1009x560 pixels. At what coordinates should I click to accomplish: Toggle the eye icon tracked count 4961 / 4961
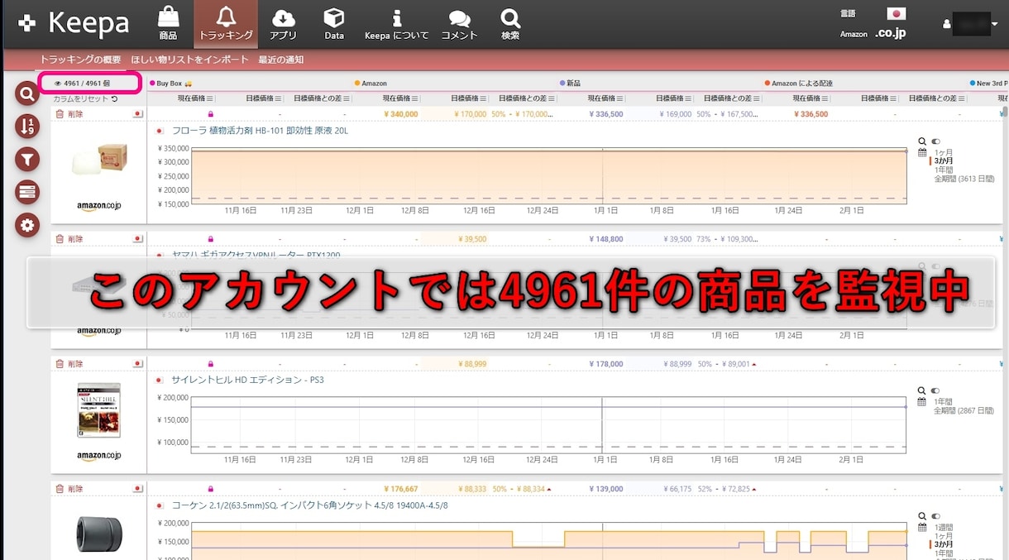click(x=57, y=84)
